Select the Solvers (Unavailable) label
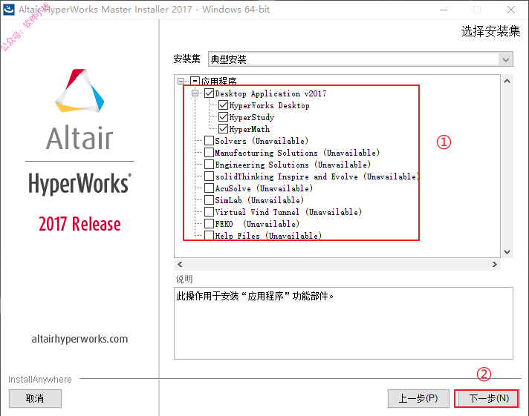529x416 pixels. [262, 141]
